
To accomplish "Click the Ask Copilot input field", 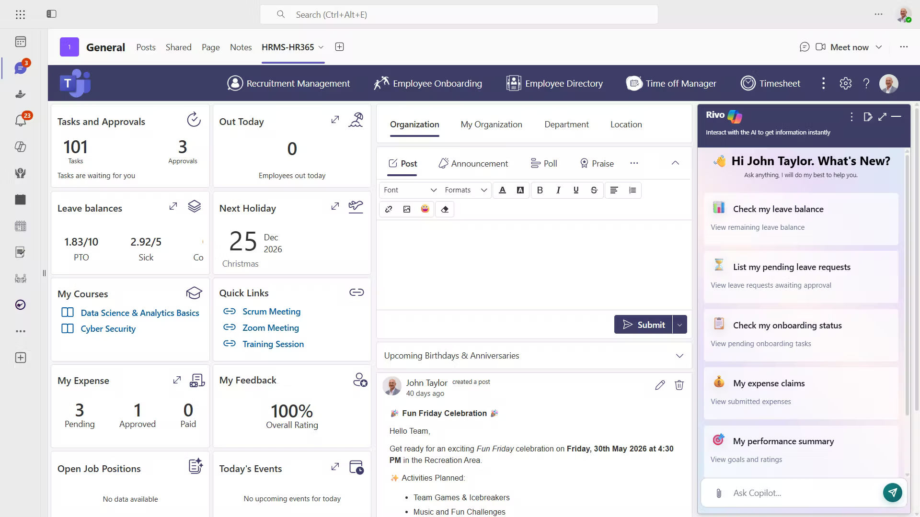I will pyautogui.click(x=805, y=493).
